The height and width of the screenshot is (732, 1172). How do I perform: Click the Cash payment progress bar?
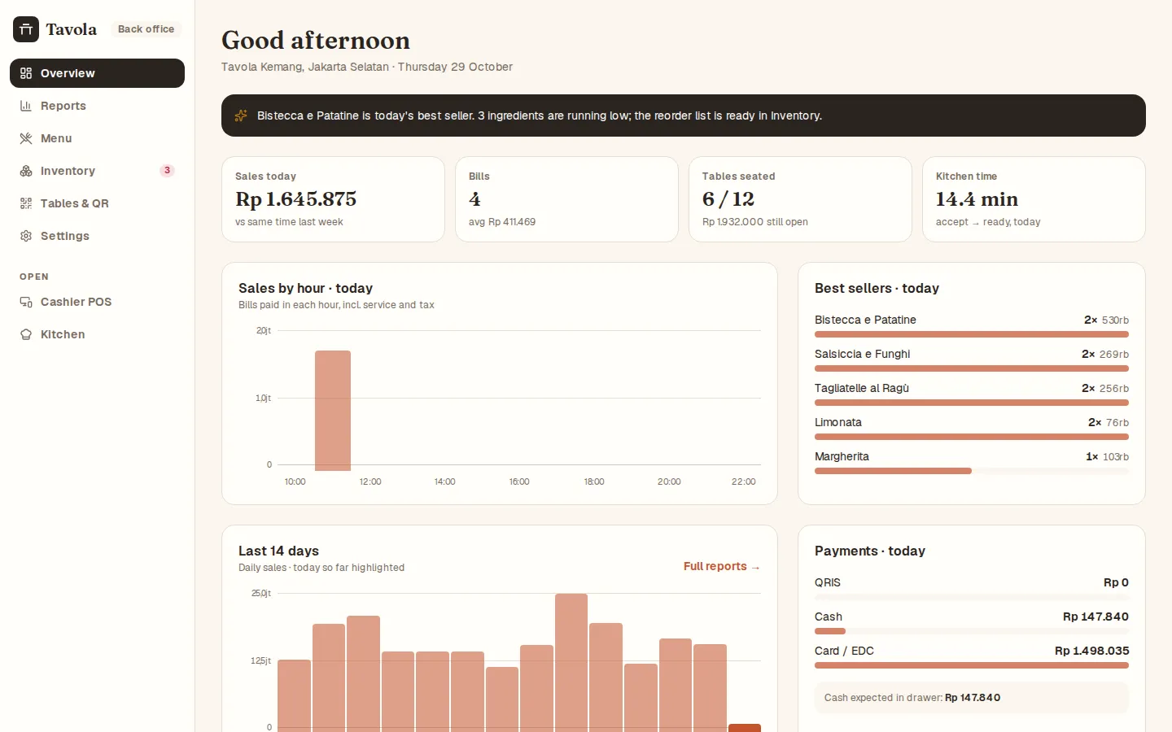point(972,631)
